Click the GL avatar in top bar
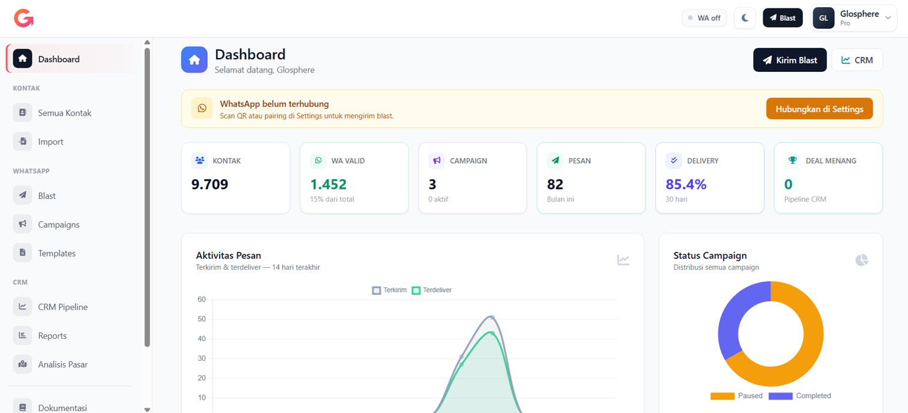908x413 pixels. (x=823, y=18)
